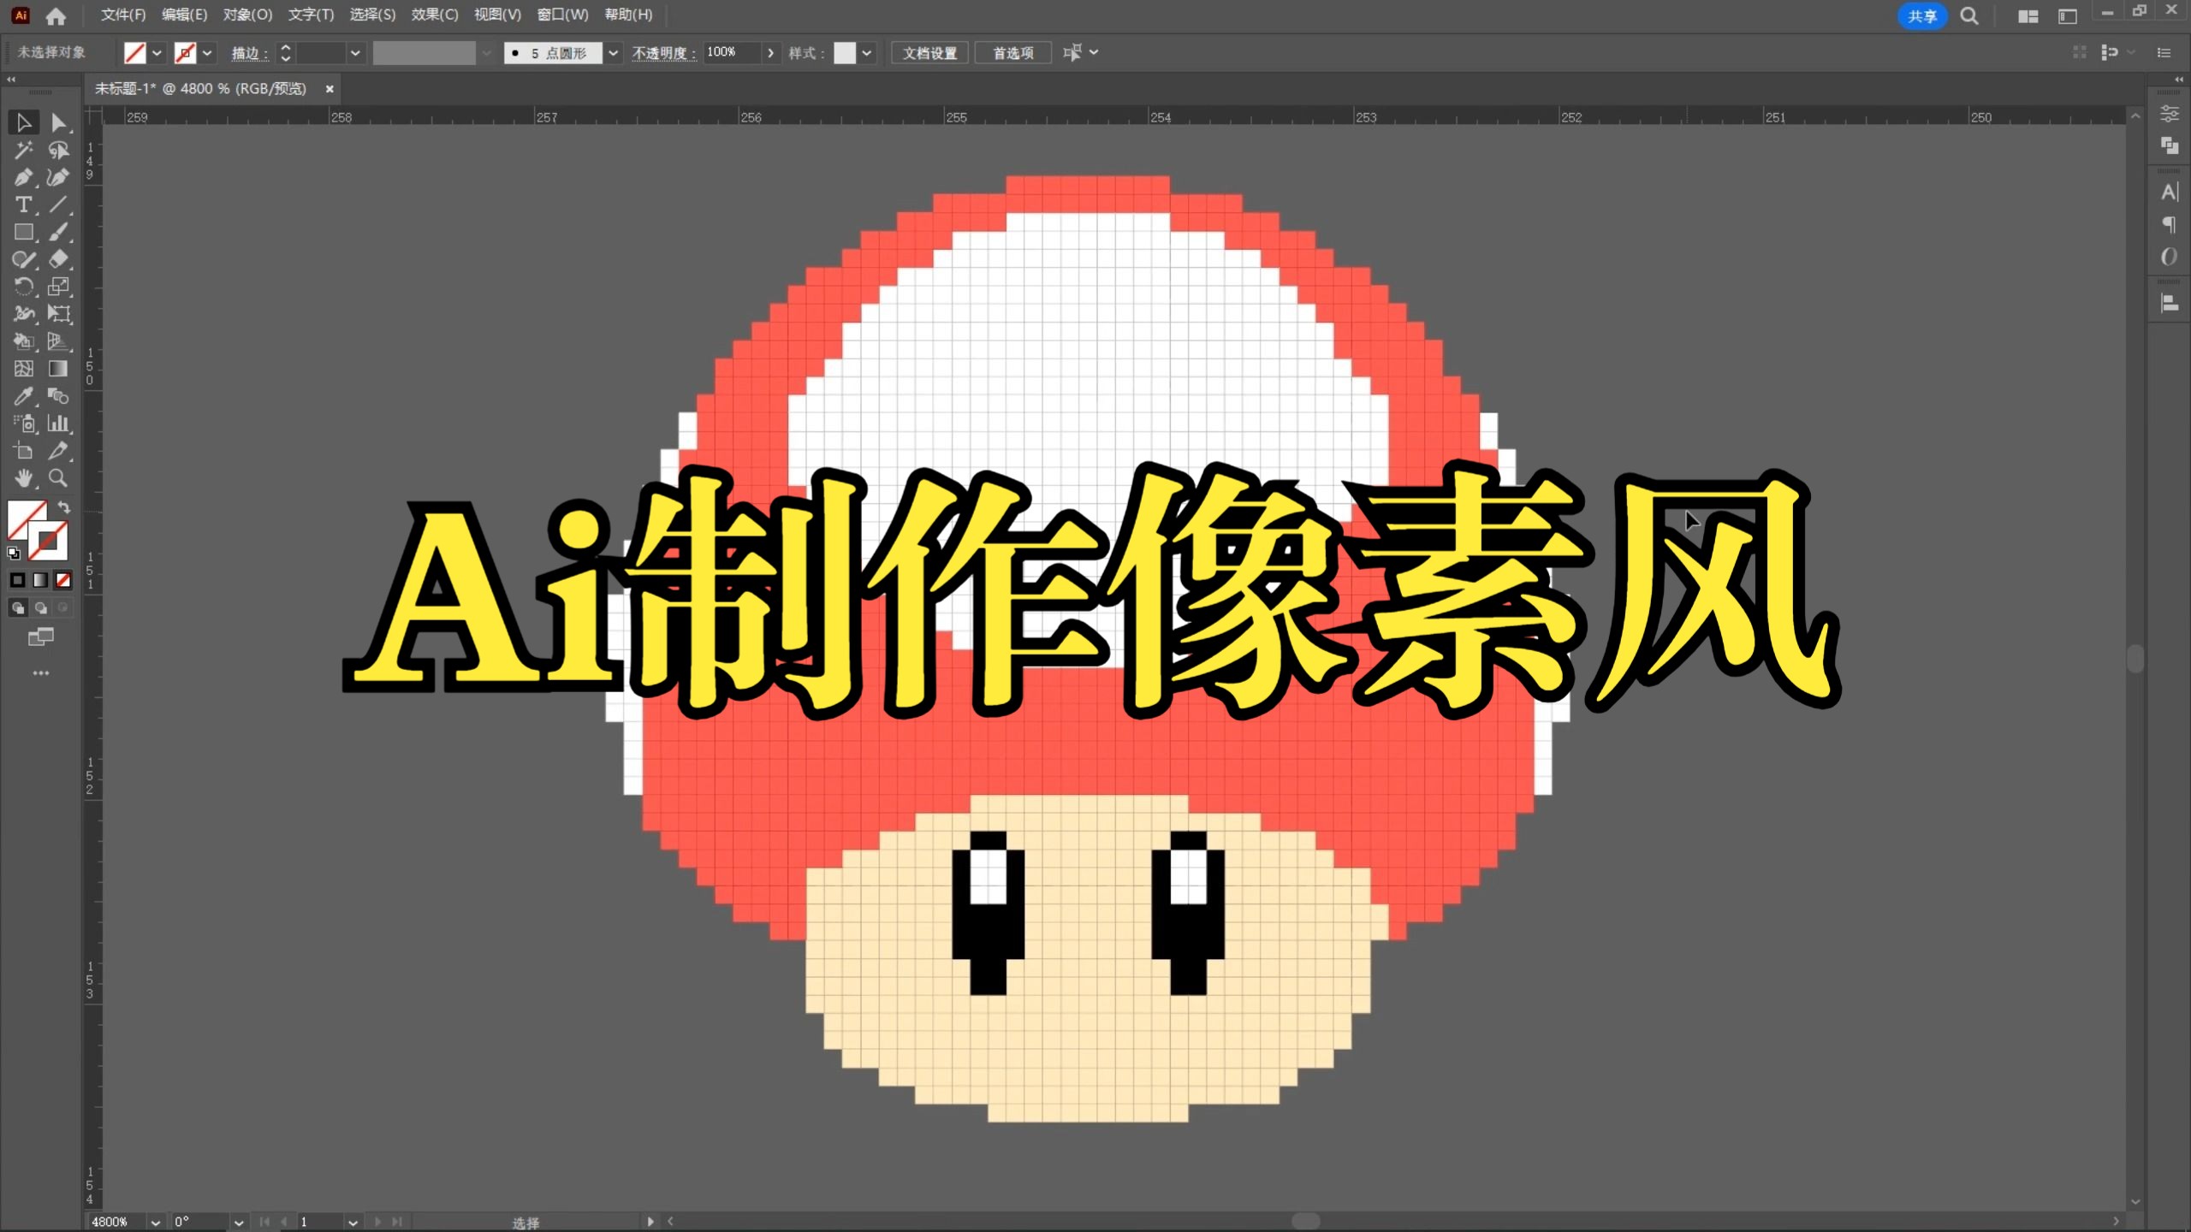Viewport: 2191px width, 1232px height.
Task: Adjust stroke weight stepper arrows
Action: pos(286,53)
